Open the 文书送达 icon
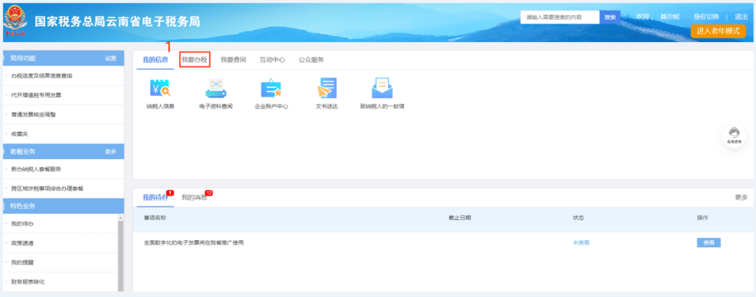Image resolution: width=756 pixels, height=297 pixels. (326, 89)
